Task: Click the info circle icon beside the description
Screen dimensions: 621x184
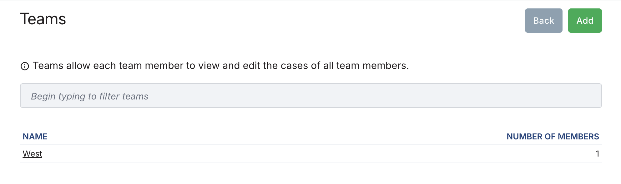Action: 25,66
